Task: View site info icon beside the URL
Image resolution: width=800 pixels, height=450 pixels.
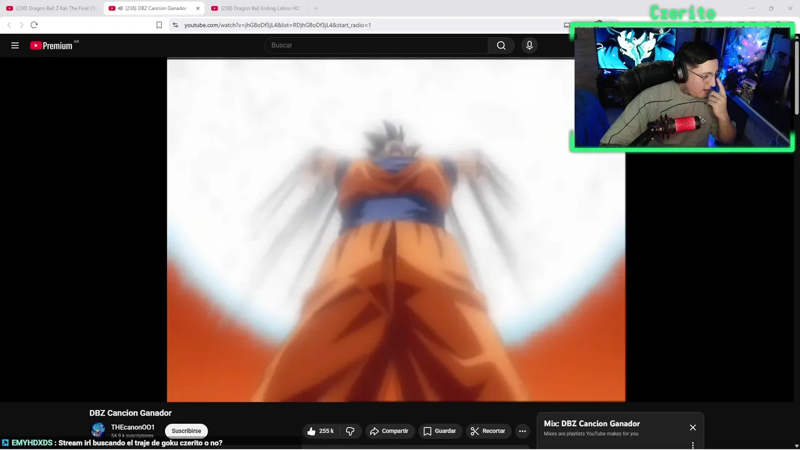Action: coord(175,25)
